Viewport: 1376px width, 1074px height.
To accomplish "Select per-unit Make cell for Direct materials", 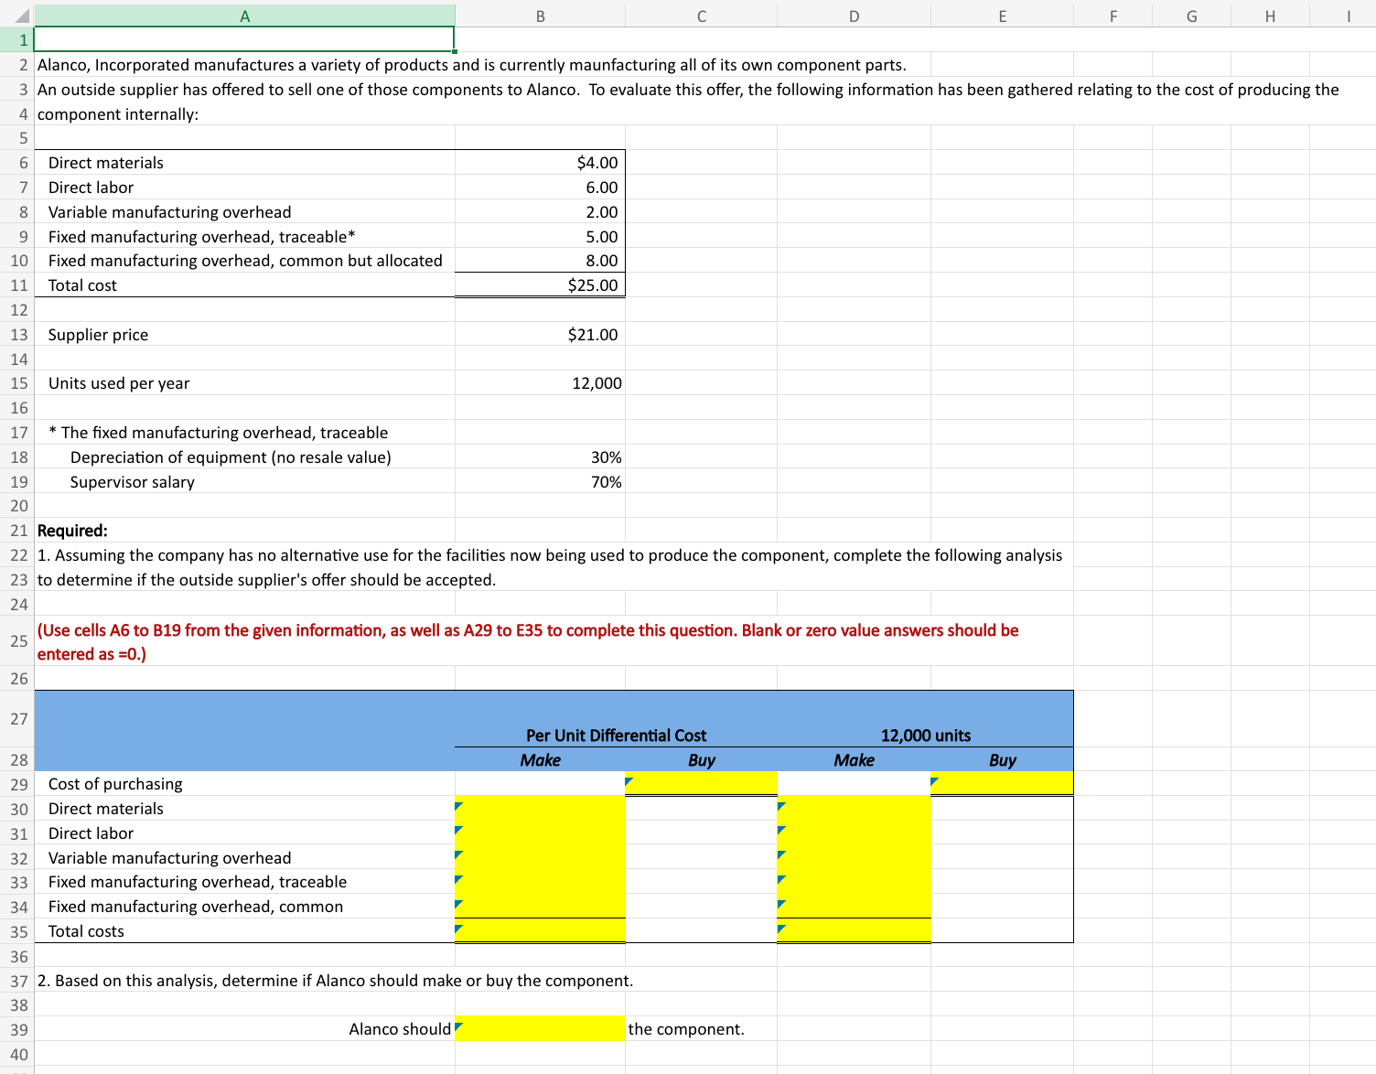I will click(x=540, y=809).
